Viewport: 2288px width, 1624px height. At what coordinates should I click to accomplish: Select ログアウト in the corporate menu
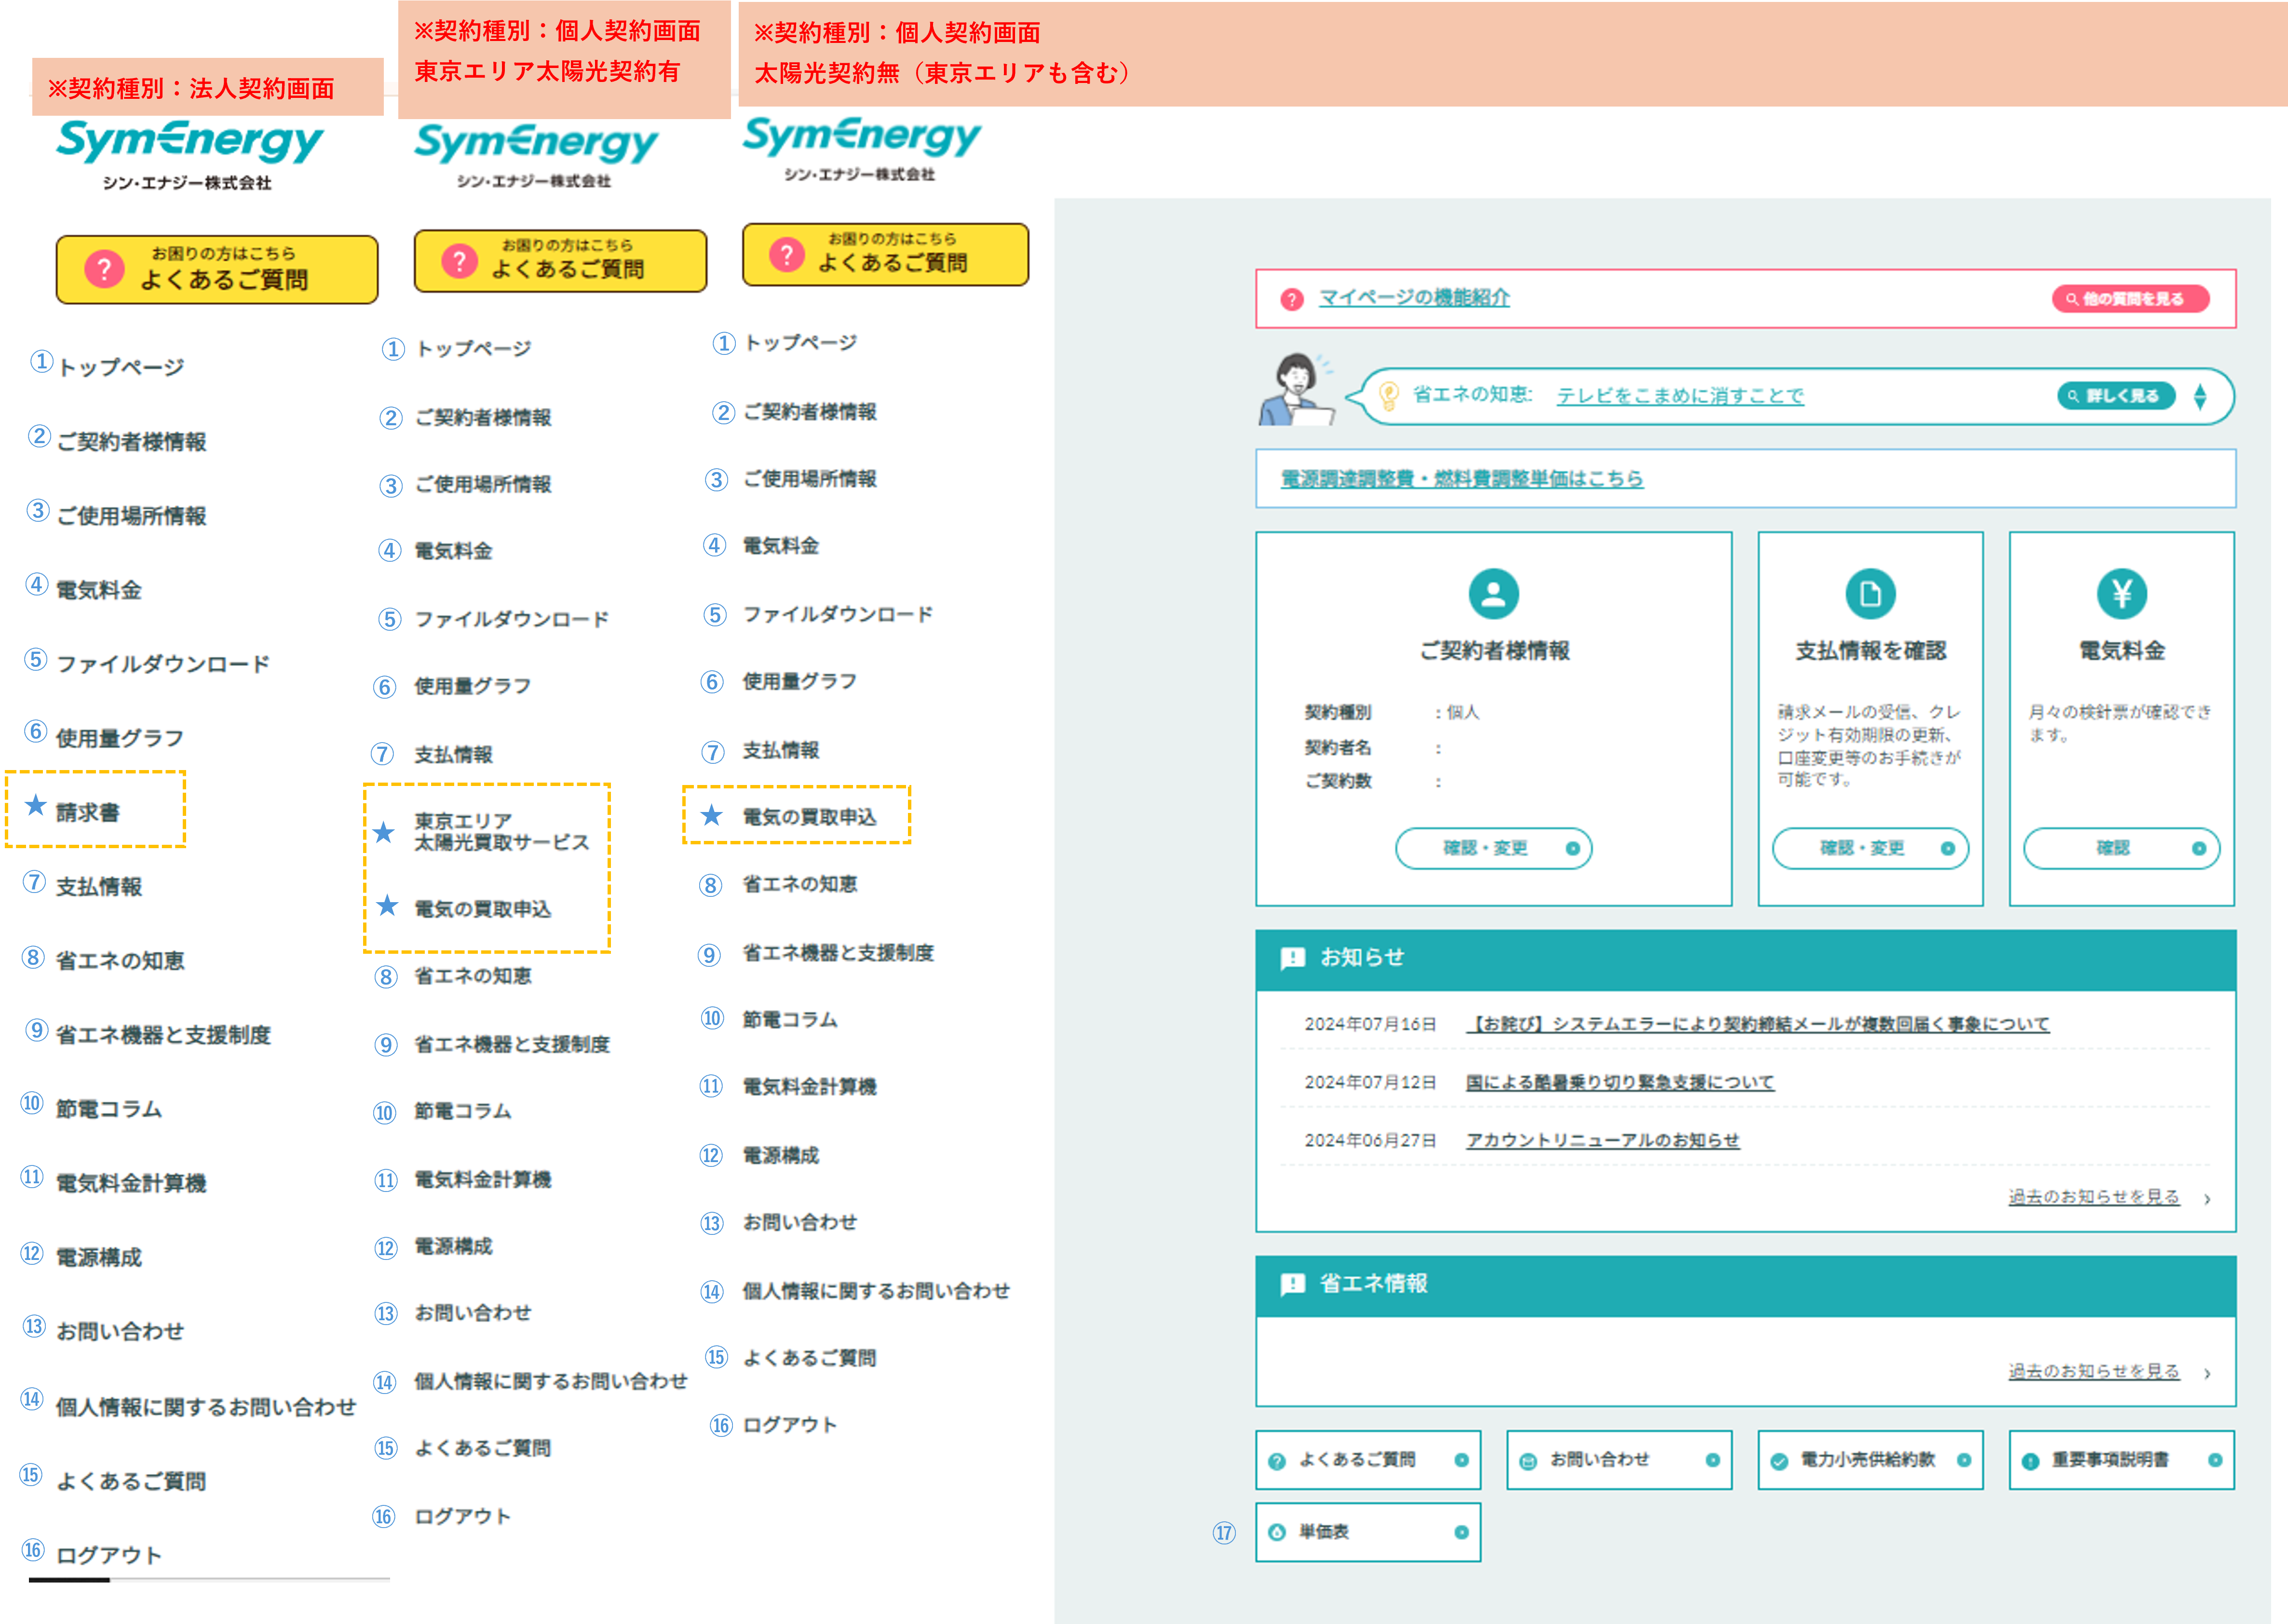pyautogui.click(x=108, y=1555)
